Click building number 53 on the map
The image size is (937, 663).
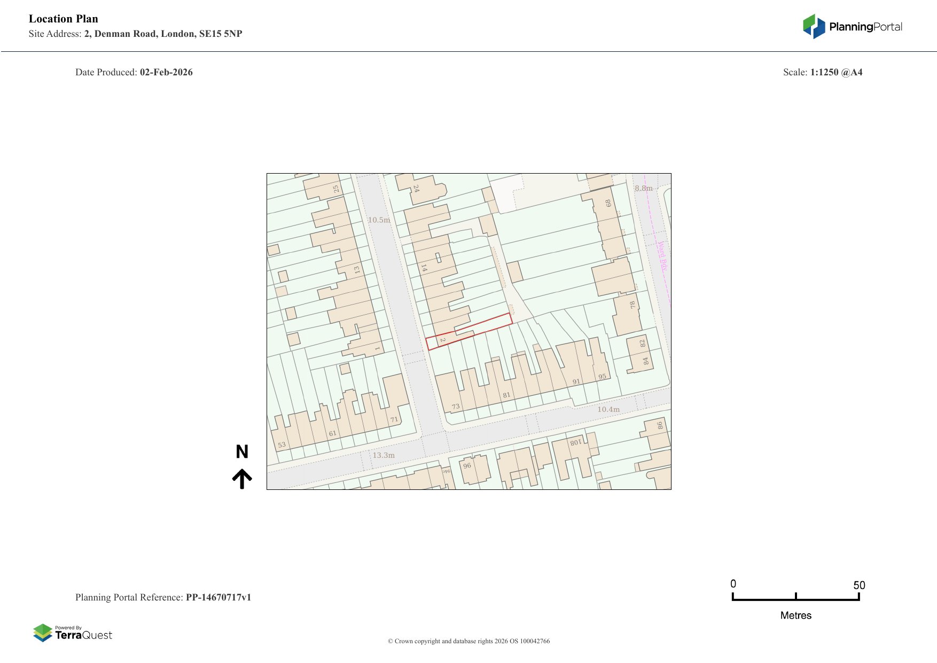click(x=282, y=444)
